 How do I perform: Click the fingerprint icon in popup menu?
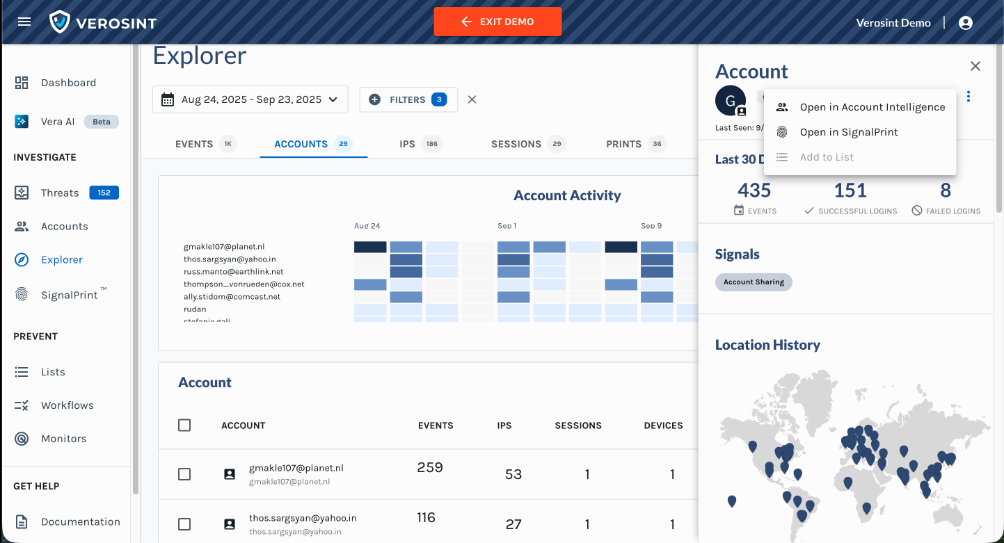[782, 132]
